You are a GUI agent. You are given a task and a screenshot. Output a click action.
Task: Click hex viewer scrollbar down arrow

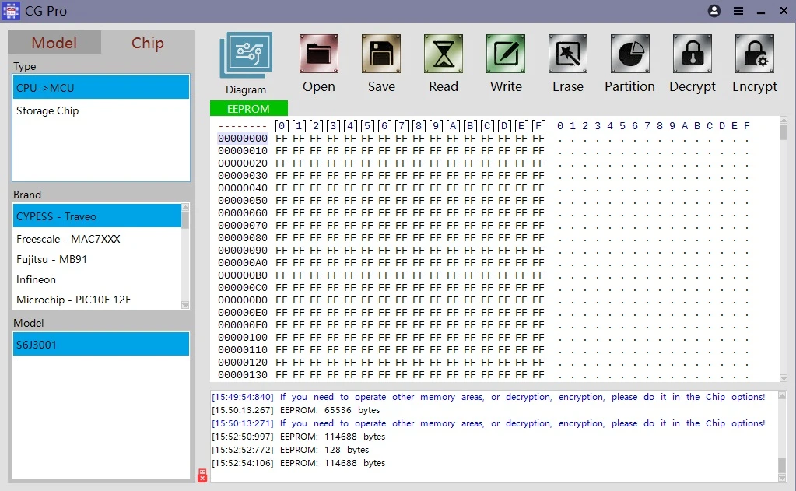pos(784,377)
